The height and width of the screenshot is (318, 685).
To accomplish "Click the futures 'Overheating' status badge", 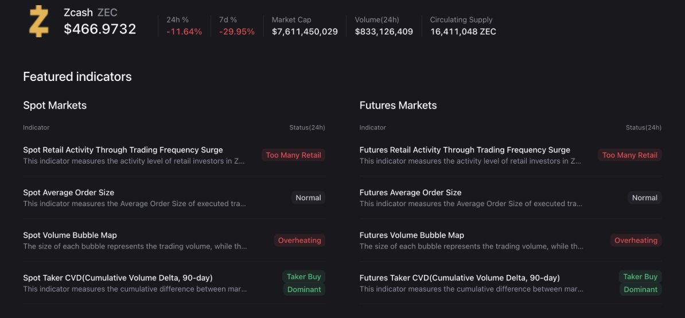I will point(636,241).
